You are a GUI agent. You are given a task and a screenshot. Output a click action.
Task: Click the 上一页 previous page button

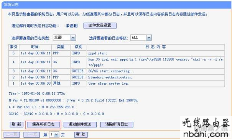(12, 135)
